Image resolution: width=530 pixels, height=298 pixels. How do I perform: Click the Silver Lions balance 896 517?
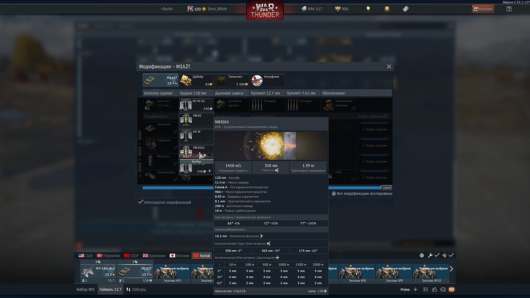[312, 9]
